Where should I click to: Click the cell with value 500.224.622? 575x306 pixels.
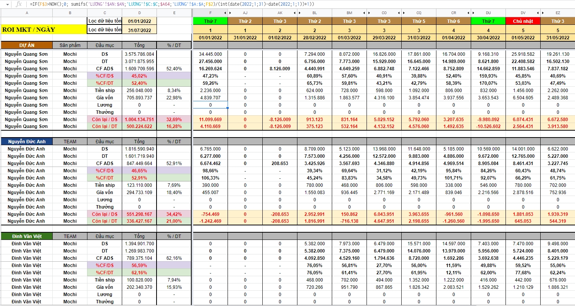tap(139, 126)
